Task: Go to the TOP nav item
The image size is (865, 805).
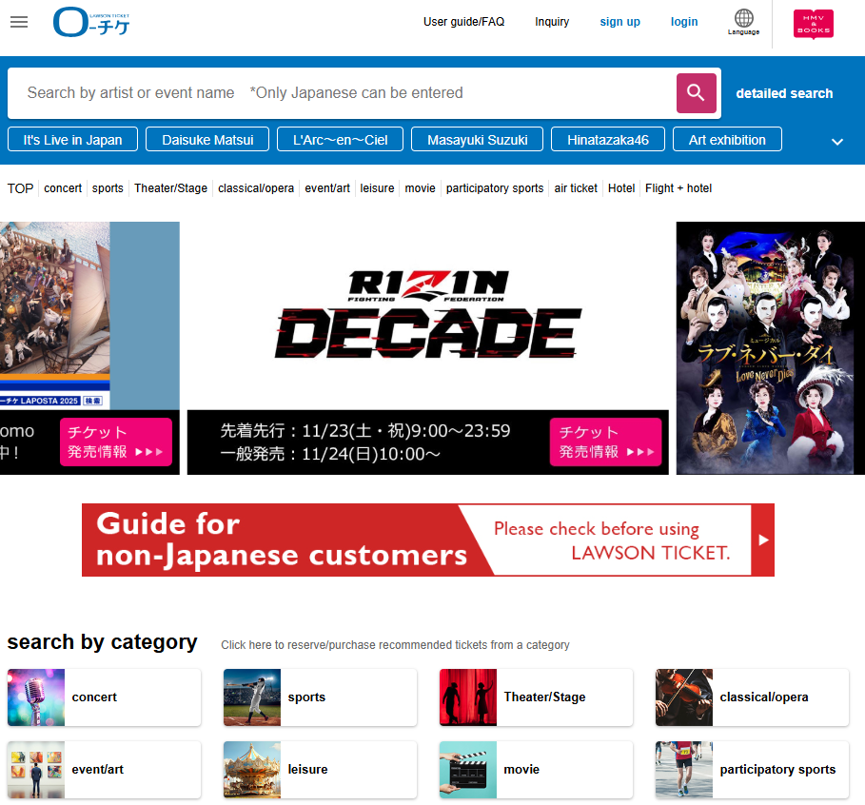Action: pos(20,188)
